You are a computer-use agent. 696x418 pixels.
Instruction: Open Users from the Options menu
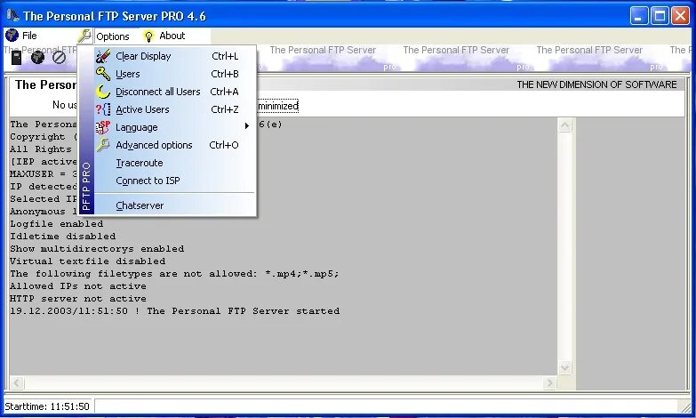[167, 74]
